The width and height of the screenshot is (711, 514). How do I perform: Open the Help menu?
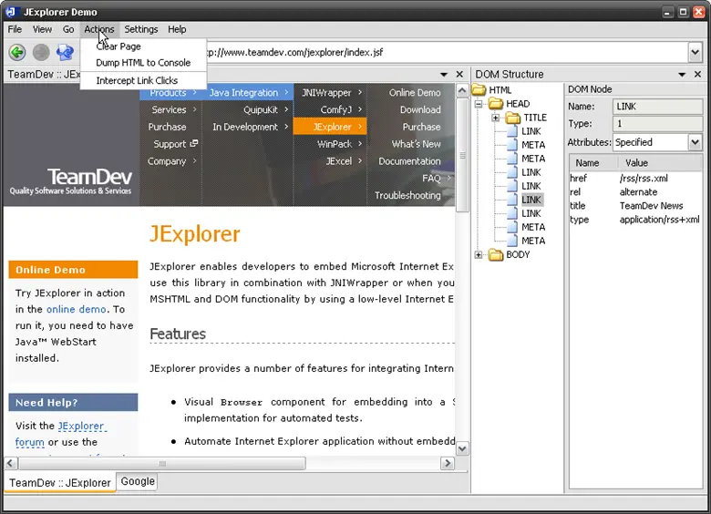pos(177,29)
